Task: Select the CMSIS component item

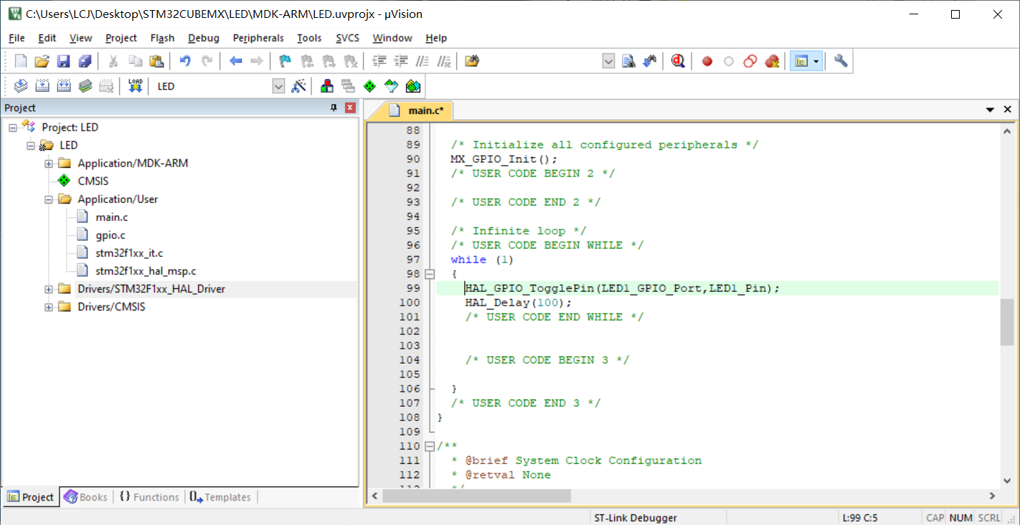Action: (93, 181)
